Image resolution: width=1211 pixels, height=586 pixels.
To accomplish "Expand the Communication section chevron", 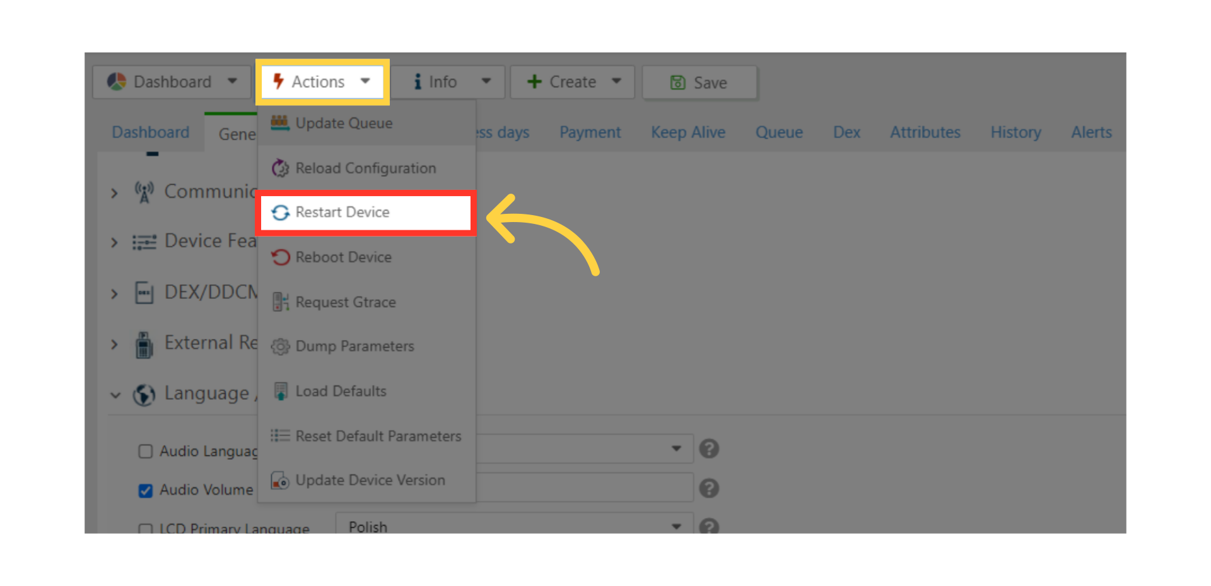I will tap(114, 193).
